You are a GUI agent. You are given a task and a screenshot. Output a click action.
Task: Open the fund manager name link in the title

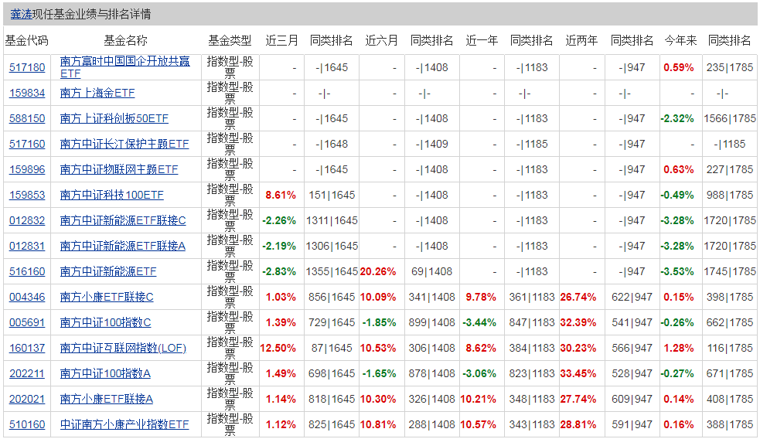[21, 14]
